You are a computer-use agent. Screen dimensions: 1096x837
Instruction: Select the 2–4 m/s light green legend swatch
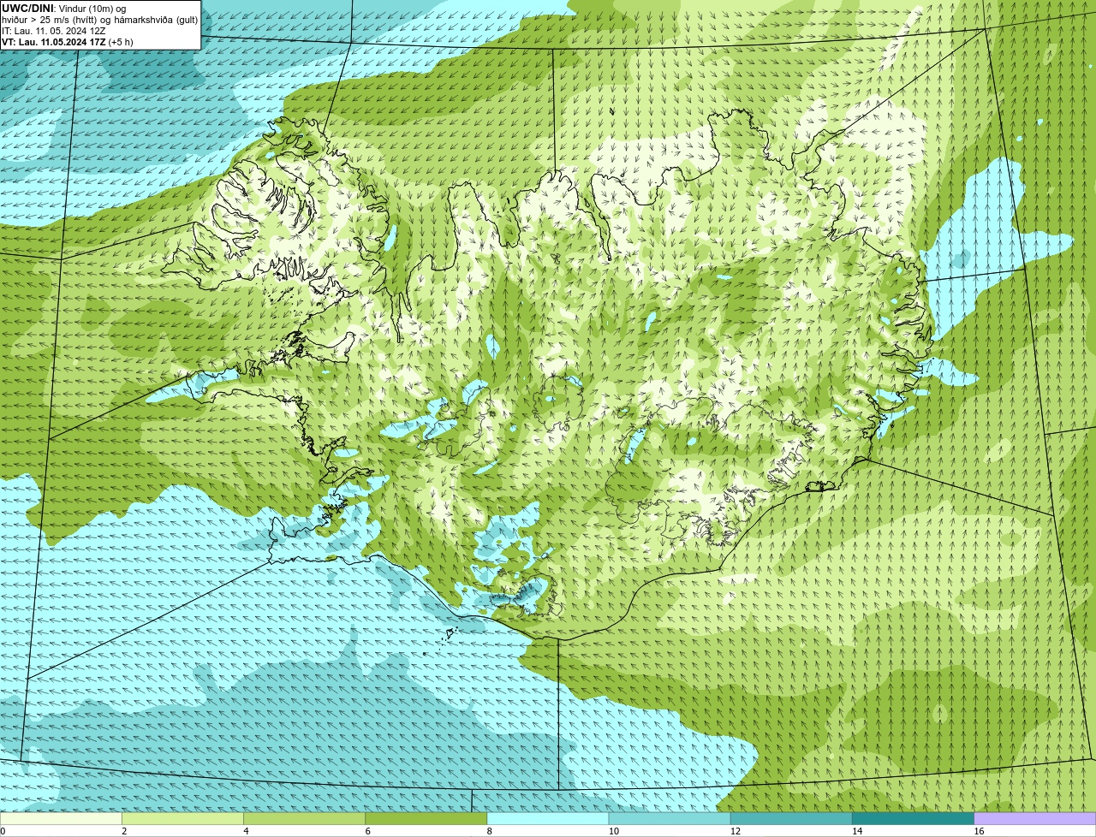[x=182, y=818]
